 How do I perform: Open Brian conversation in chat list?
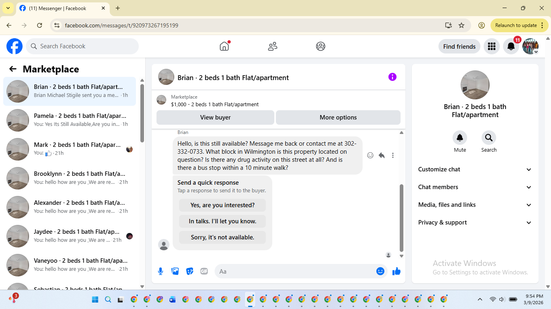click(x=69, y=91)
